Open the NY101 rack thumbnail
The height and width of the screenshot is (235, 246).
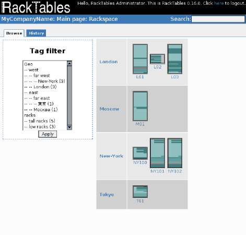(157, 153)
